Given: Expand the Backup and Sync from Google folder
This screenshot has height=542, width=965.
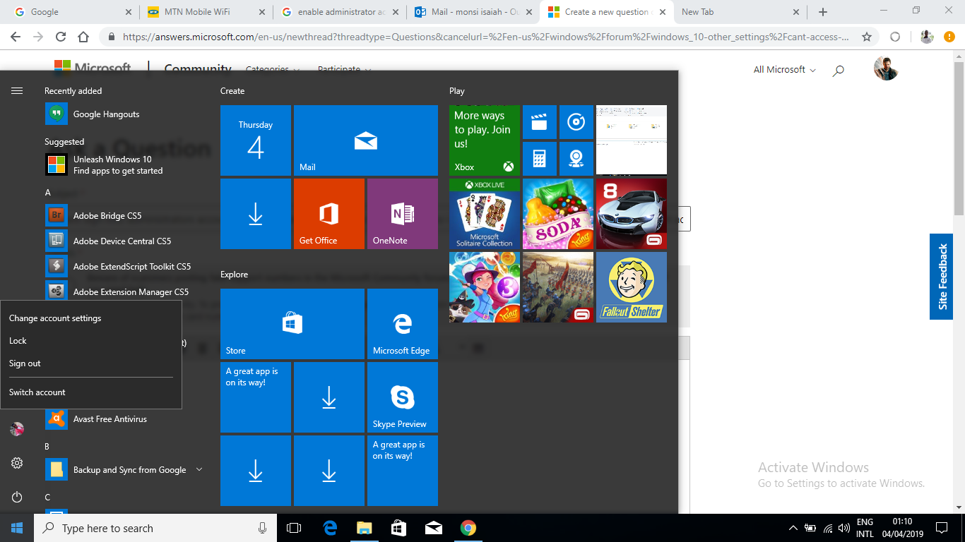Looking at the screenshot, I should [x=199, y=469].
